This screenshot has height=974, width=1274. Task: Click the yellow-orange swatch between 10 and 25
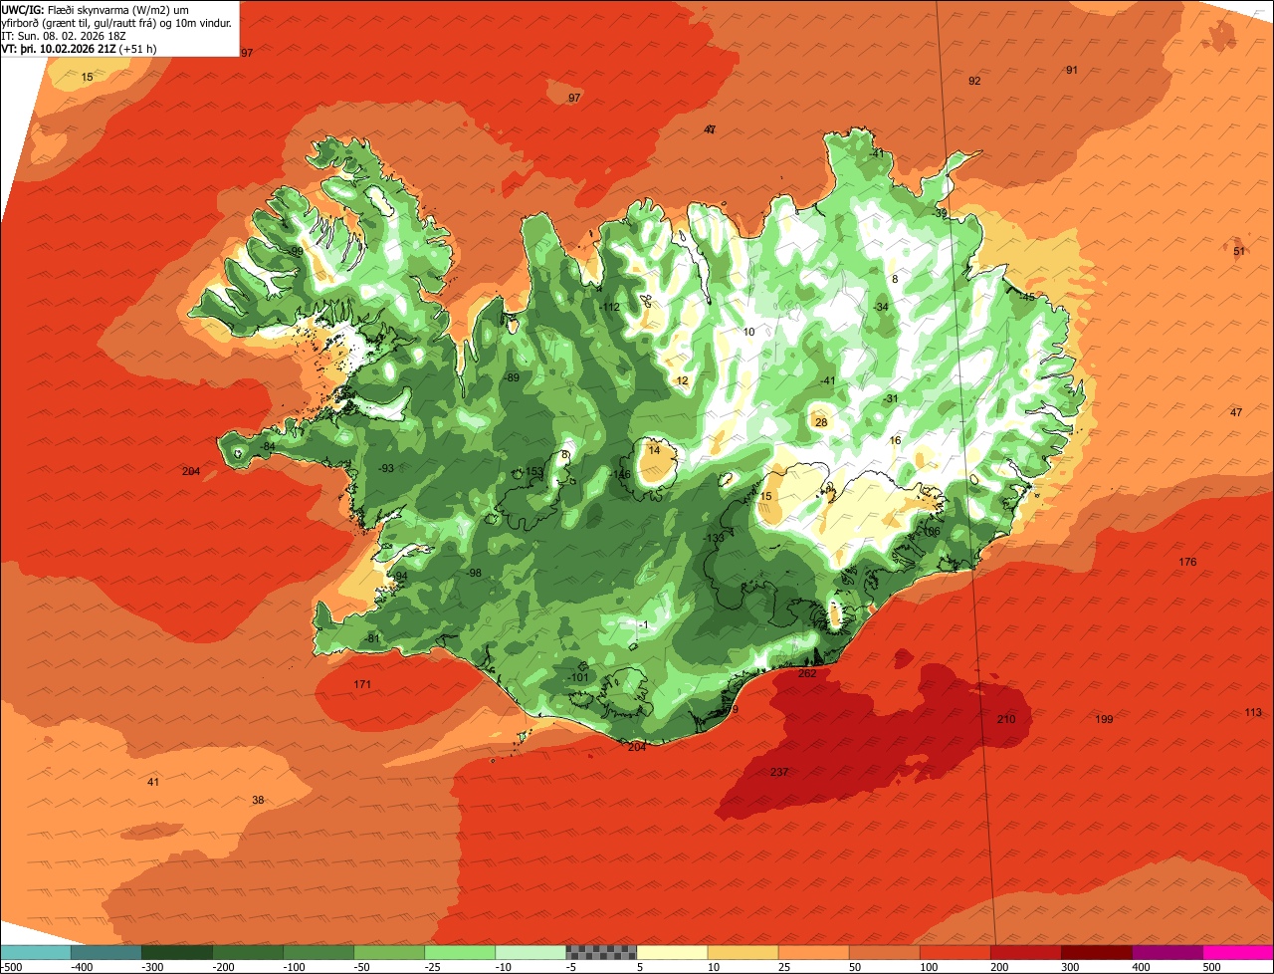coord(743,952)
